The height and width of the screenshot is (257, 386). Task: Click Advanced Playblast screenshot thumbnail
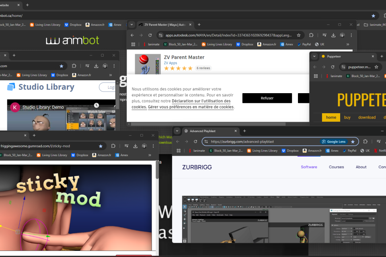[284, 219]
